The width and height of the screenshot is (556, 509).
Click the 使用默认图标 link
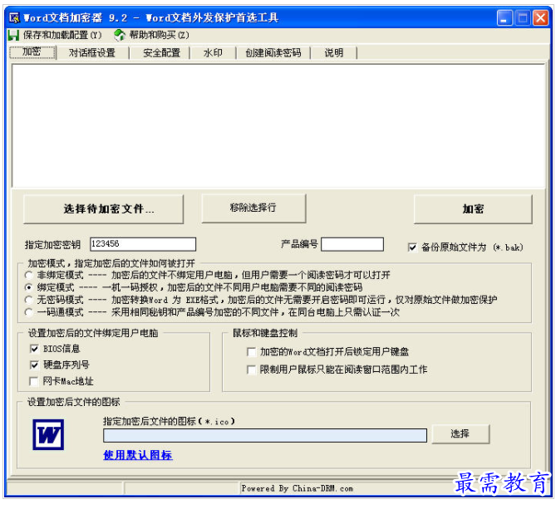tap(138, 455)
